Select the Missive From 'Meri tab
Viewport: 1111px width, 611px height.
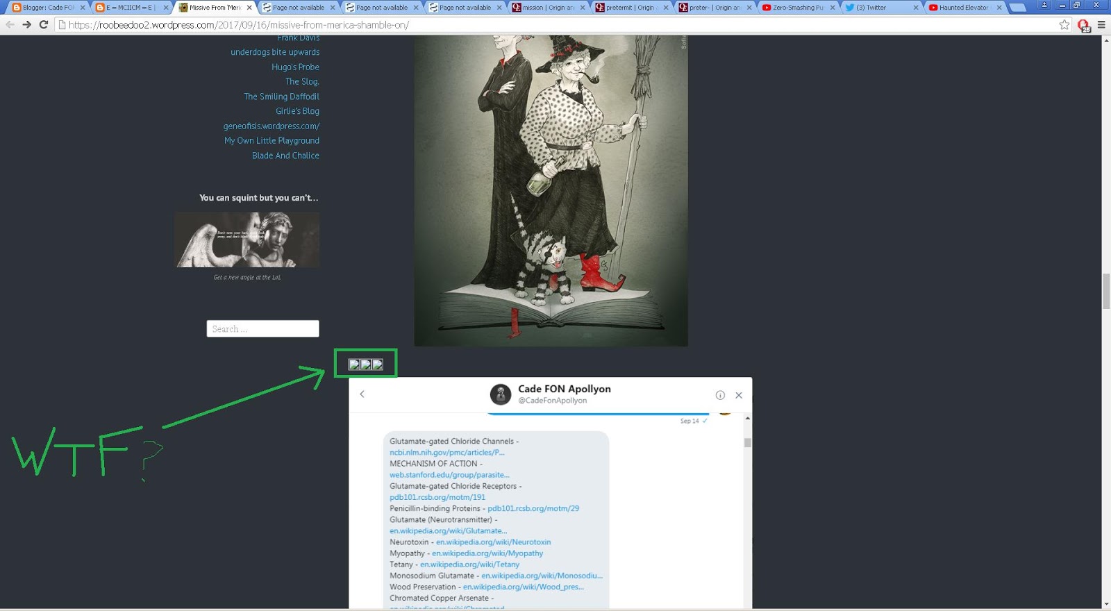pyautogui.click(x=214, y=8)
